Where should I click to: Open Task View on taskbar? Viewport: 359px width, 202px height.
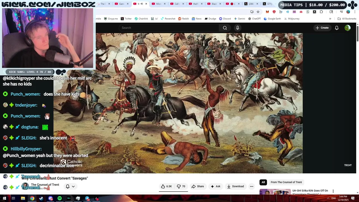click(x=13, y=198)
